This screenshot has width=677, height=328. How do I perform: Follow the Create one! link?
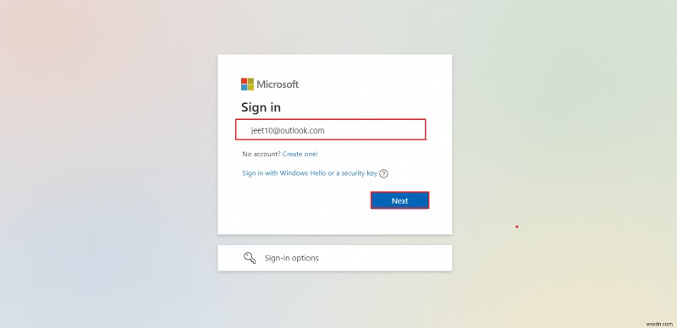[300, 154]
